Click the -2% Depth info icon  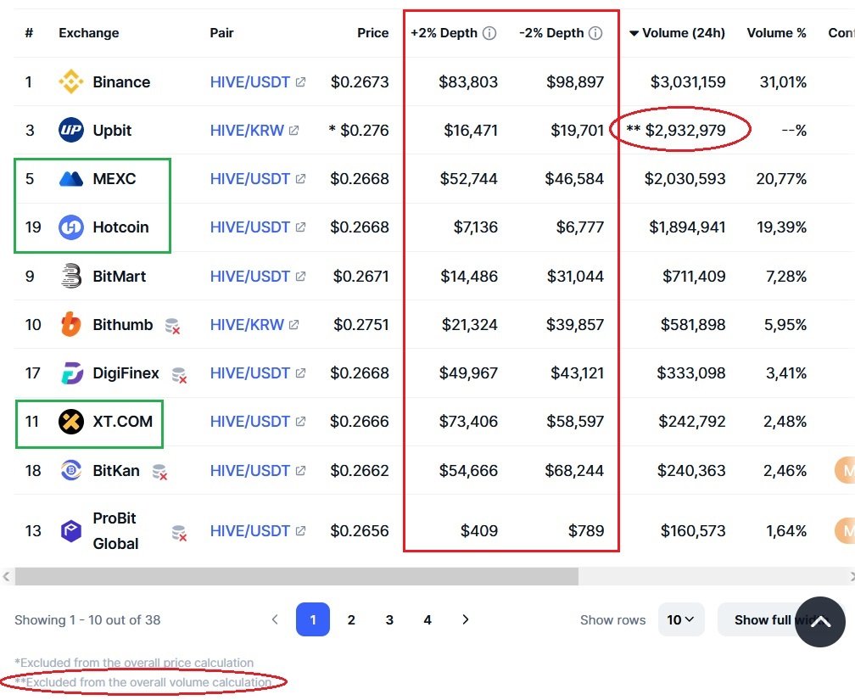(x=596, y=33)
